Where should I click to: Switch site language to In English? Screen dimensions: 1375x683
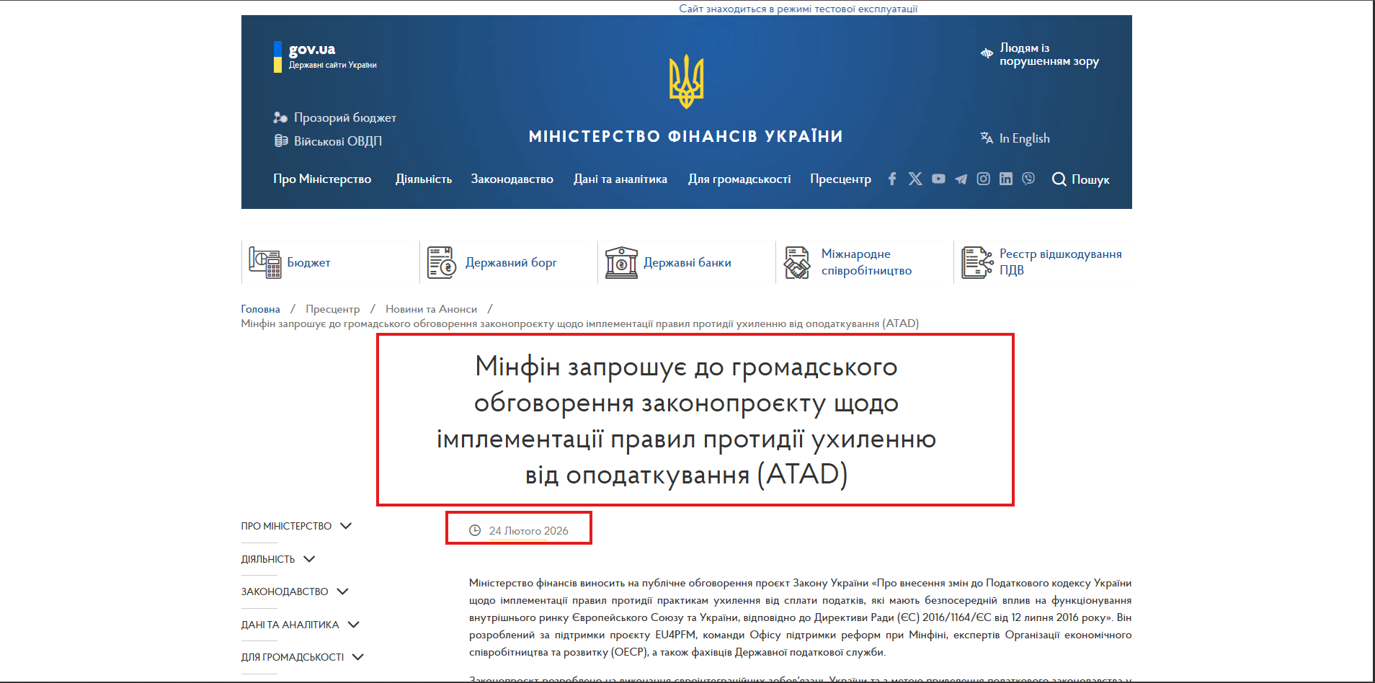coord(1024,138)
